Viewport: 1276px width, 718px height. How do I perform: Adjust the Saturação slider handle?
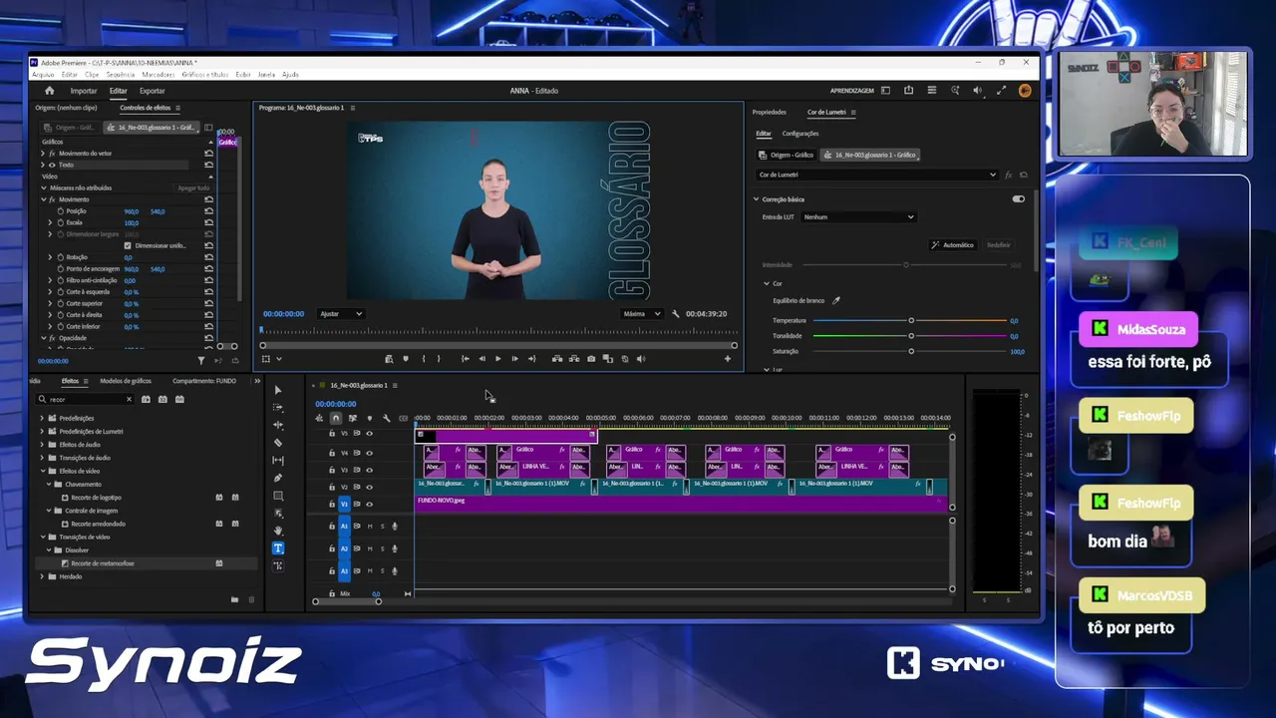(x=911, y=351)
